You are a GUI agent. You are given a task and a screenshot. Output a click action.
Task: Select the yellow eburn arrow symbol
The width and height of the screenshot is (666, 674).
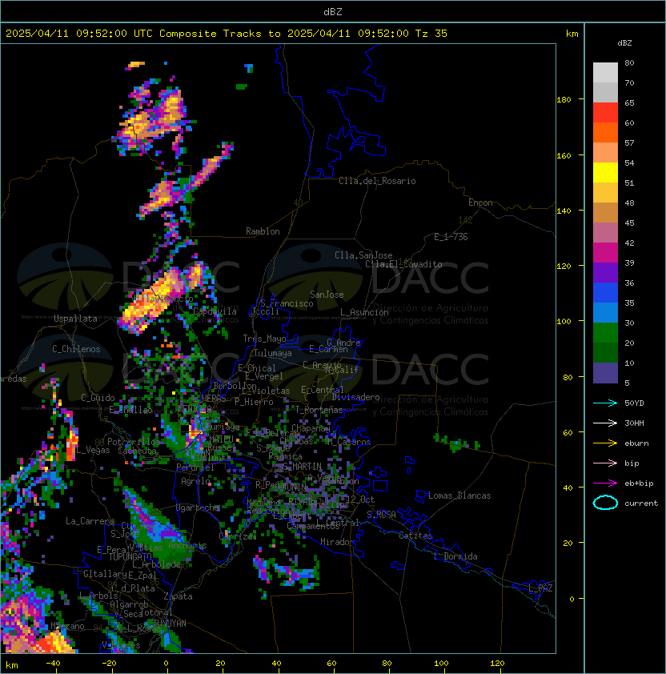tap(605, 443)
